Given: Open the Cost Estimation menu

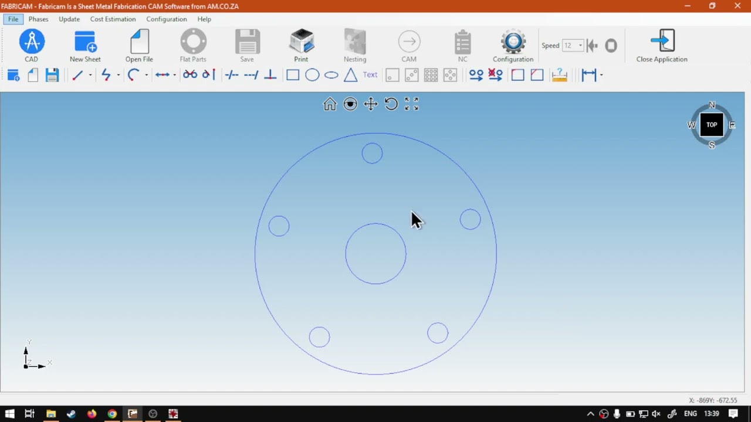Looking at the screenshot, I should (x=113, y=19).
